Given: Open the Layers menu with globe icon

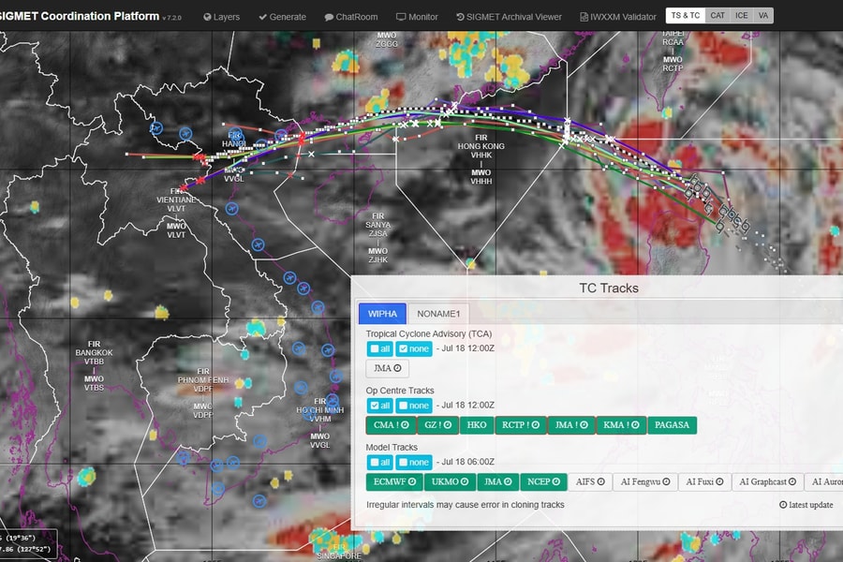Looking at the screenshot, I should coord(221,16).
